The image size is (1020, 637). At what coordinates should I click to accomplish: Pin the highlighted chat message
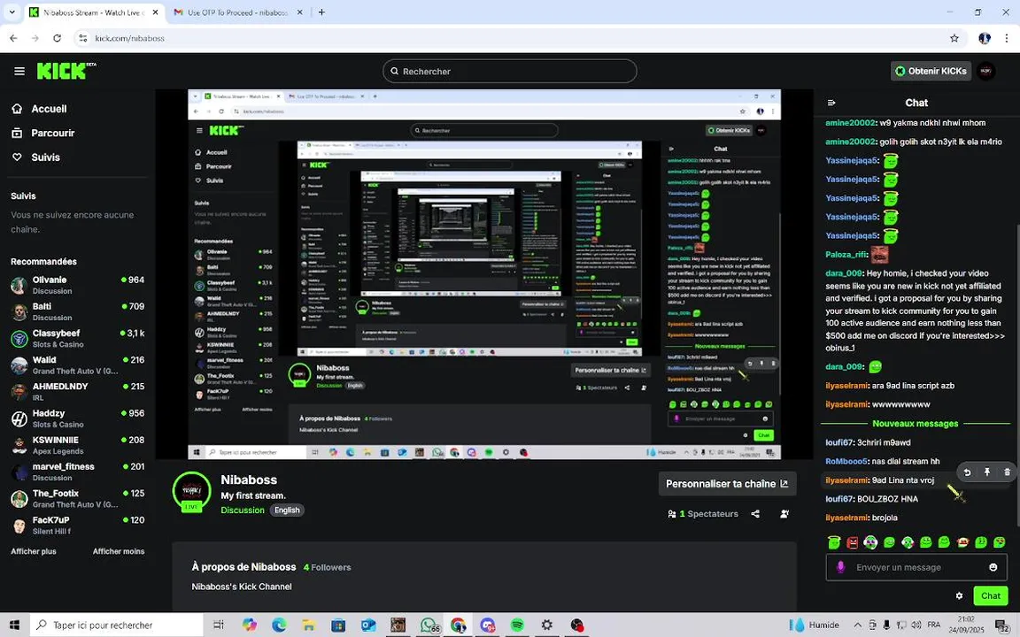click(x=987, y=472)
